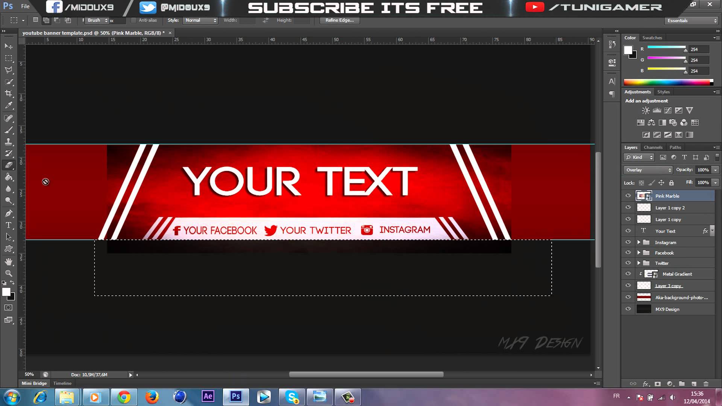This screenshot has height=406, width=722.
Task: Click the After Effects icon in taskbar
Action: (x=208, y=397)
